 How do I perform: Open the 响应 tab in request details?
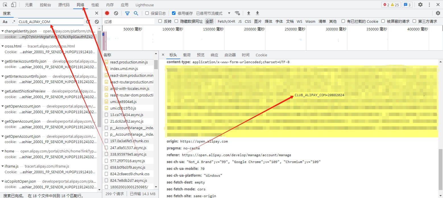point(214,55)
